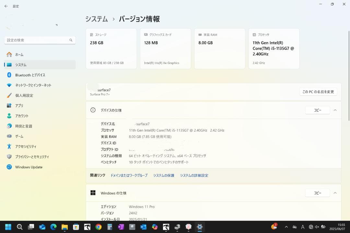Open Bluetooth とデバイス via its Bluetooth icon
Image resolution: width=350 pixels, height=233 pixels.
[9, 75]
